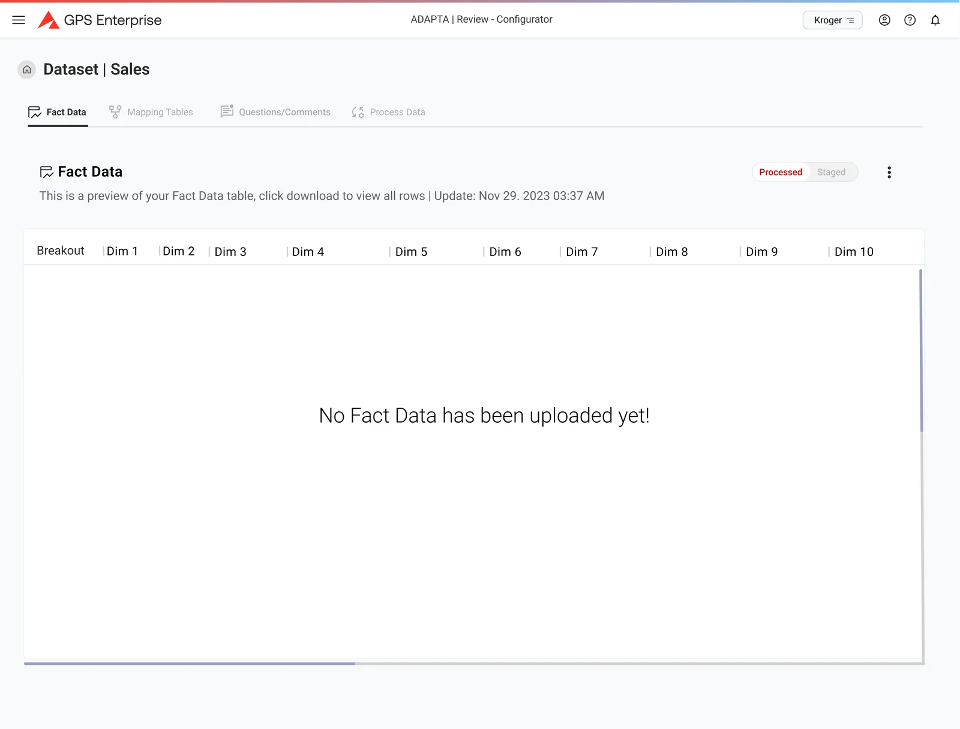The image size is (960, 729).
Task: Open the notifications bell
Action: (935, 20)
